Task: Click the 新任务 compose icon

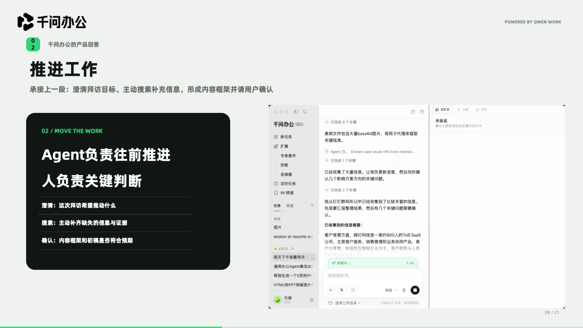Action: tap(276, 137)
